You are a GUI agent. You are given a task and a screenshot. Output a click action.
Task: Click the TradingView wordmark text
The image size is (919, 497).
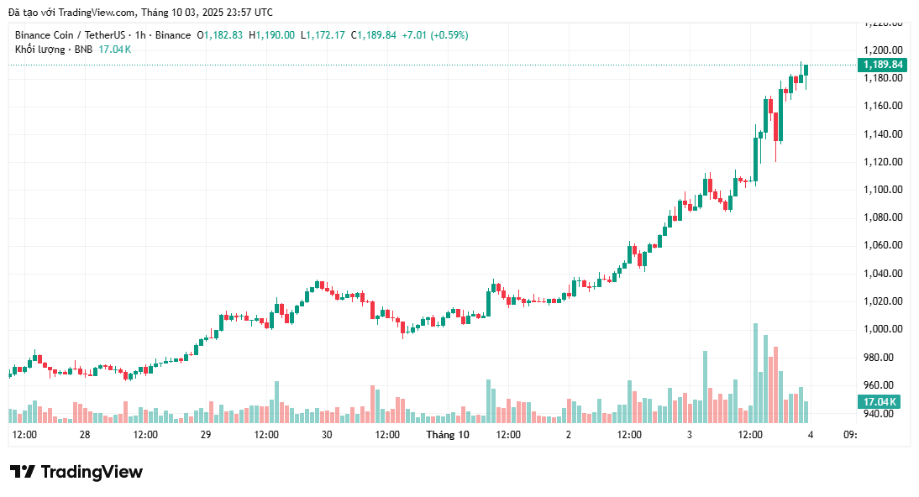(92, 472)
